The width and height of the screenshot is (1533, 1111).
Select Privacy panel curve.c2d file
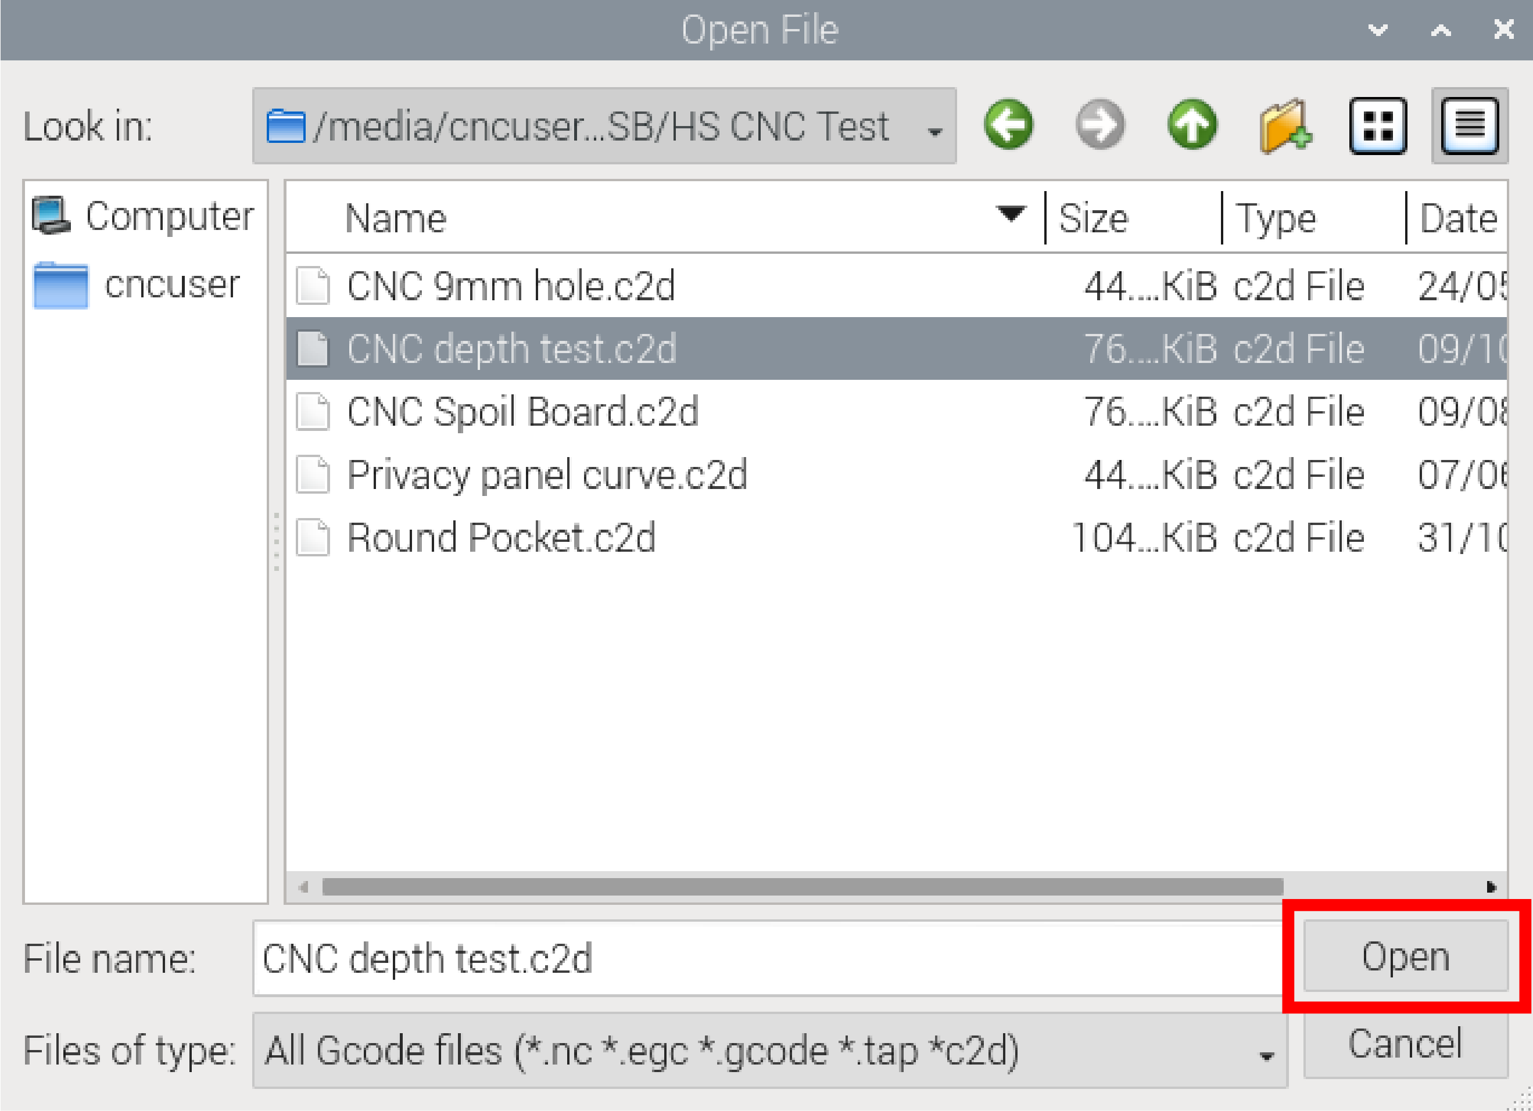tap(547, 475)
